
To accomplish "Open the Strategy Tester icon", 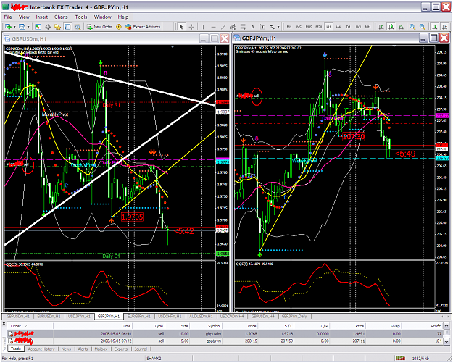I will point(78,27).
